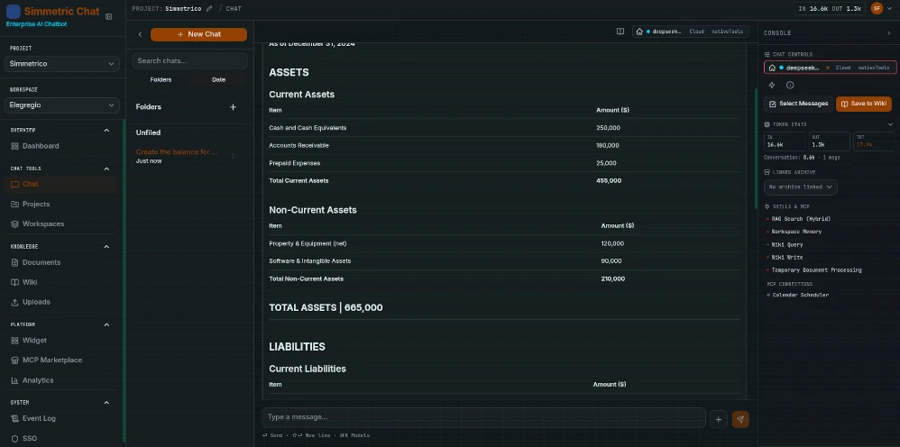Collapse the Token Stats section
This screenshot has height=447, width=900.
[x=890, y=124]
